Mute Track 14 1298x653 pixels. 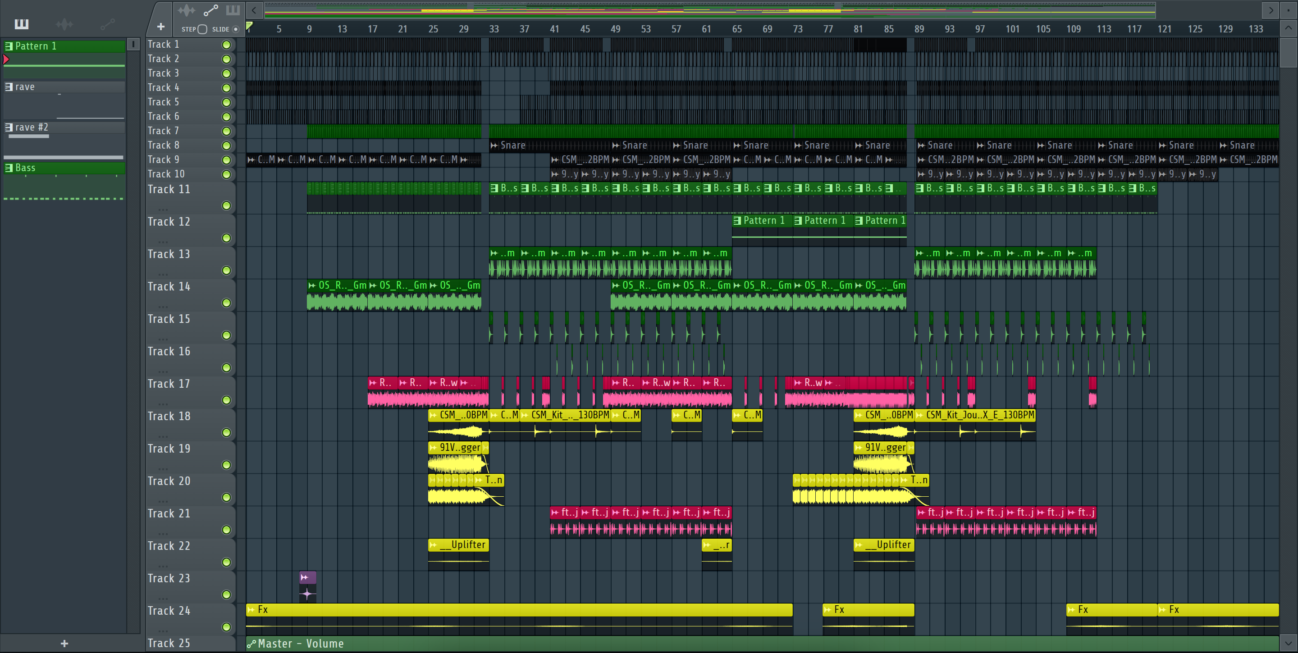tap(227, 303)
